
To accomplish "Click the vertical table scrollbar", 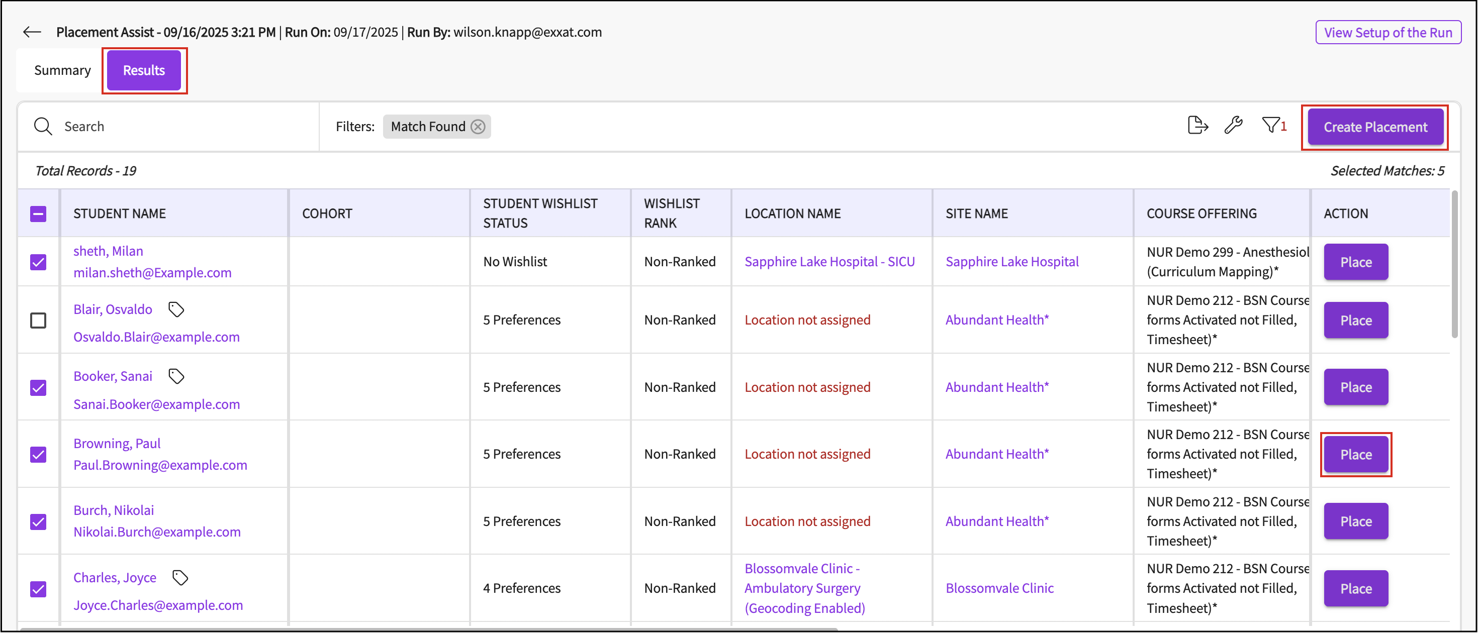I will 1454,264.
